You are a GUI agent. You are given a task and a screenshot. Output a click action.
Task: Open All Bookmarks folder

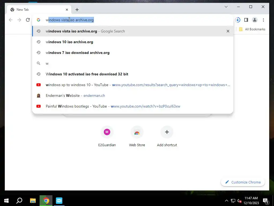pos(252,29)
